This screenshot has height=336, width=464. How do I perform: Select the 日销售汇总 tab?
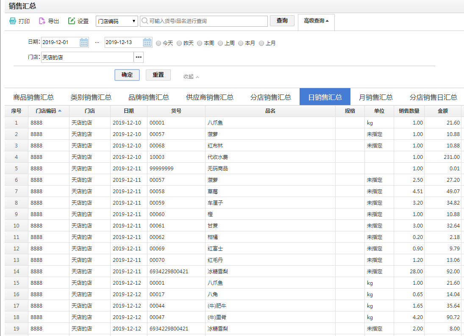click(x=325, y=97)
